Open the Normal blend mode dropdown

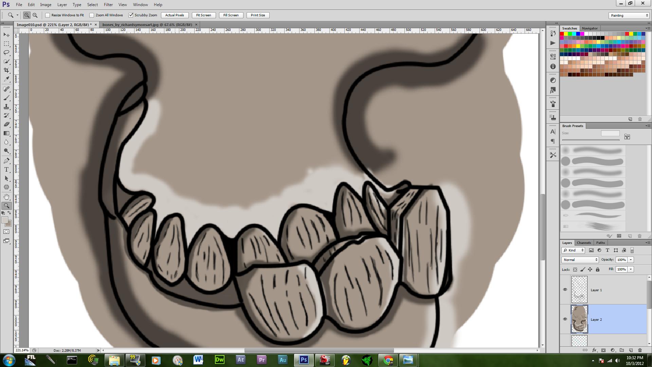click(x=580, y=260)
